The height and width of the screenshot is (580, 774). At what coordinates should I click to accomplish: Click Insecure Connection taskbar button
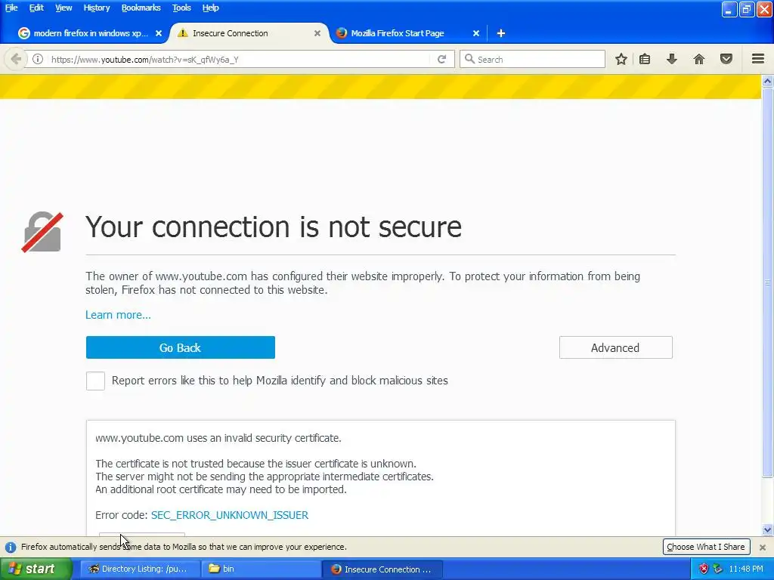(x=382, y=569)
